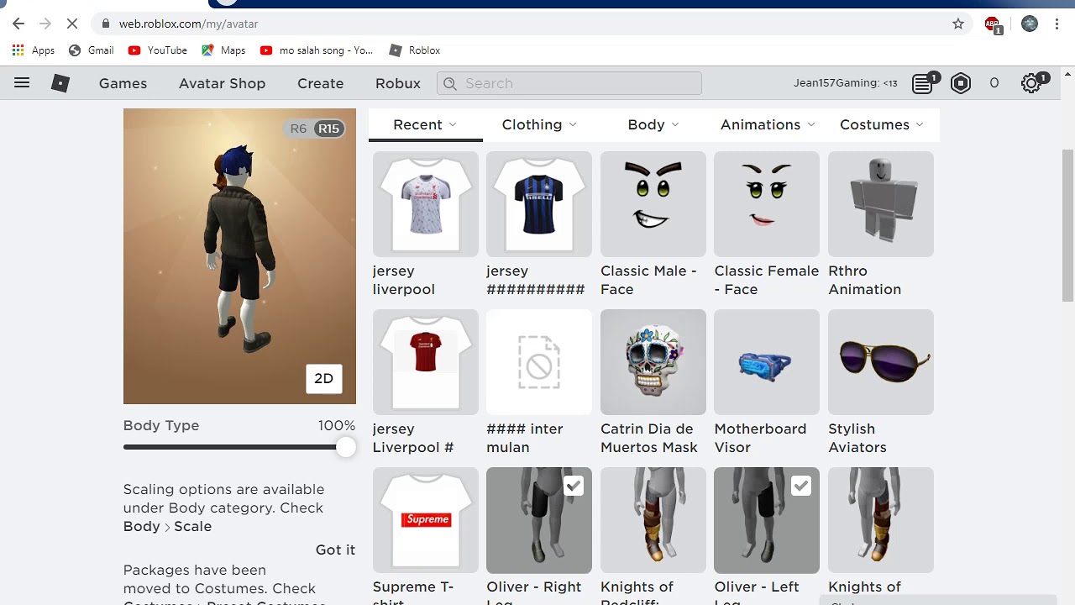Dismiss tip with Got it
The image size is (1075, 605).
point(335,550)
